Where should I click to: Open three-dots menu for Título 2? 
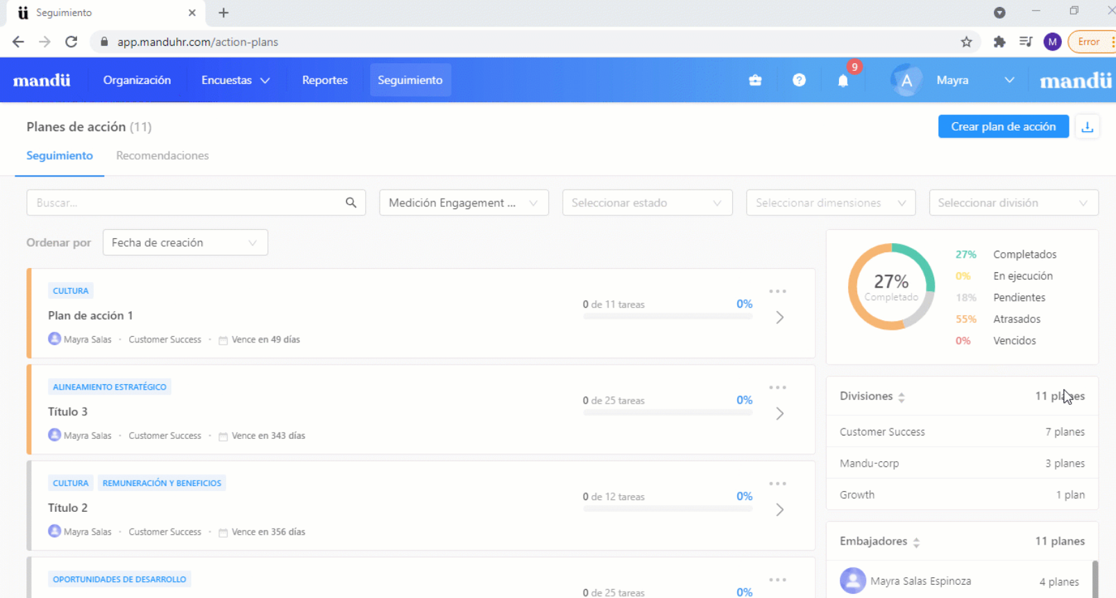pyautogui.click(x=777, y=483)
